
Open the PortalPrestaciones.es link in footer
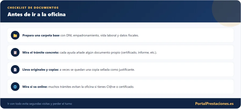214,104
